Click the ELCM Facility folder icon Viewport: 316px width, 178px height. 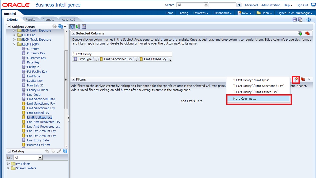19,44
